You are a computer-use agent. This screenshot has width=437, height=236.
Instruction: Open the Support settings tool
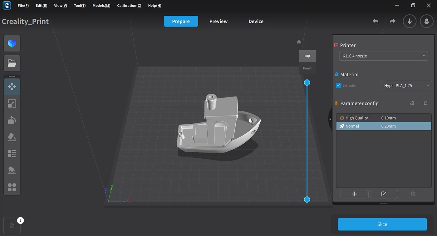click(12, 170)
